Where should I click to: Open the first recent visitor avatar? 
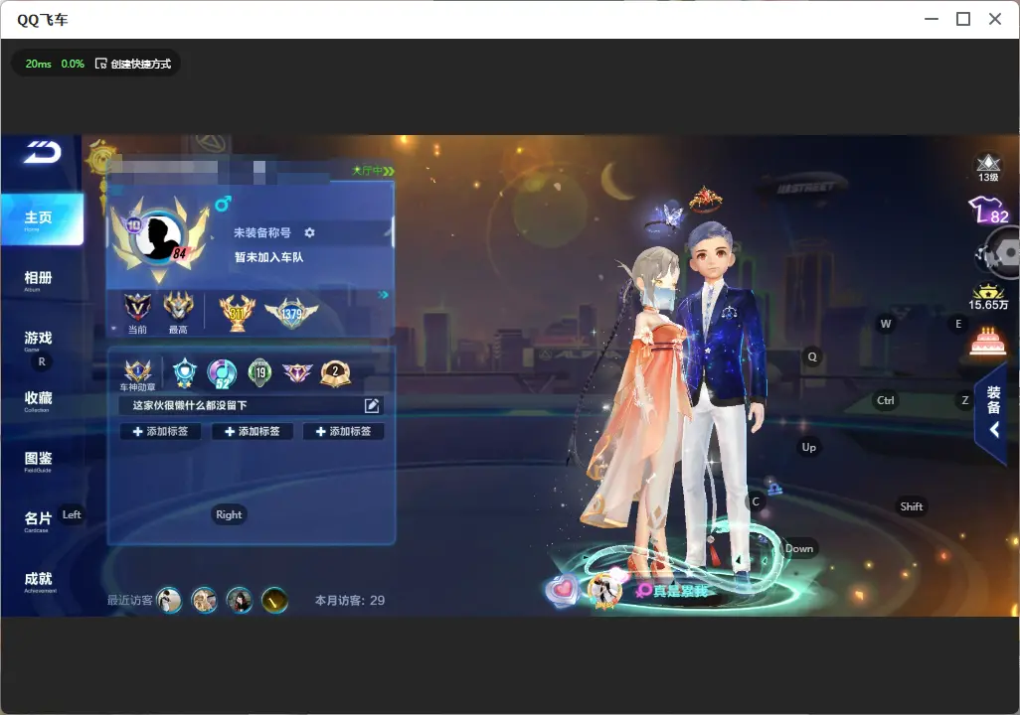[x=169, y=600]
